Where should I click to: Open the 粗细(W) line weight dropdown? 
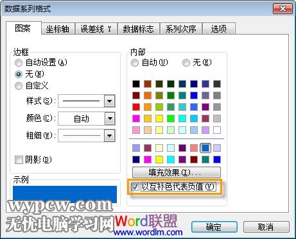click(x=110, y=135)
